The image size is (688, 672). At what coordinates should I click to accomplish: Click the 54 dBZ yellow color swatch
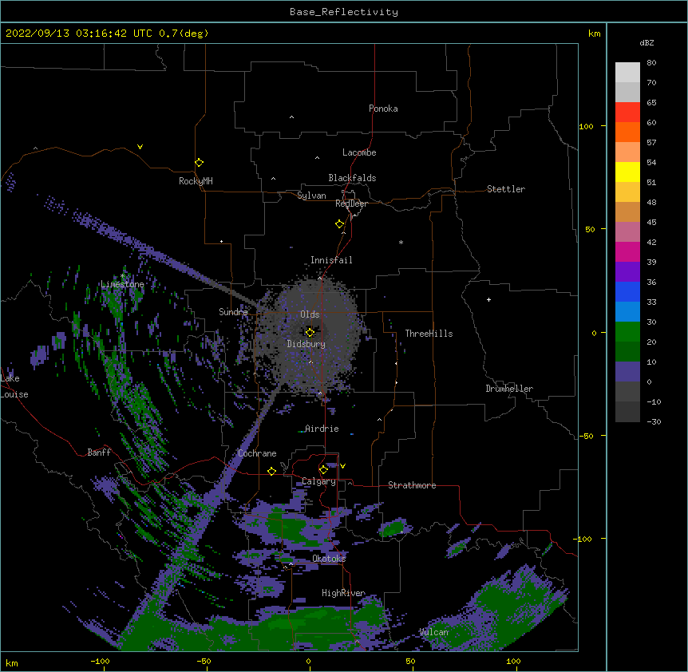pyautogui.click(x=627, y=172)
